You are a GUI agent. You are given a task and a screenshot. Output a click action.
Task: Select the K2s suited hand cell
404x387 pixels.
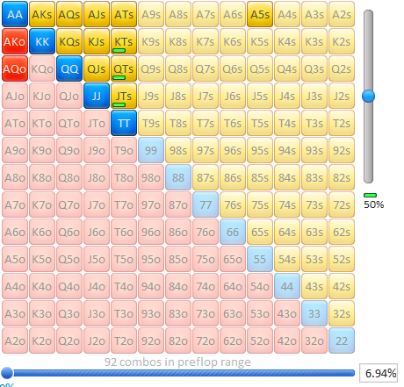[x=342, y=41]
